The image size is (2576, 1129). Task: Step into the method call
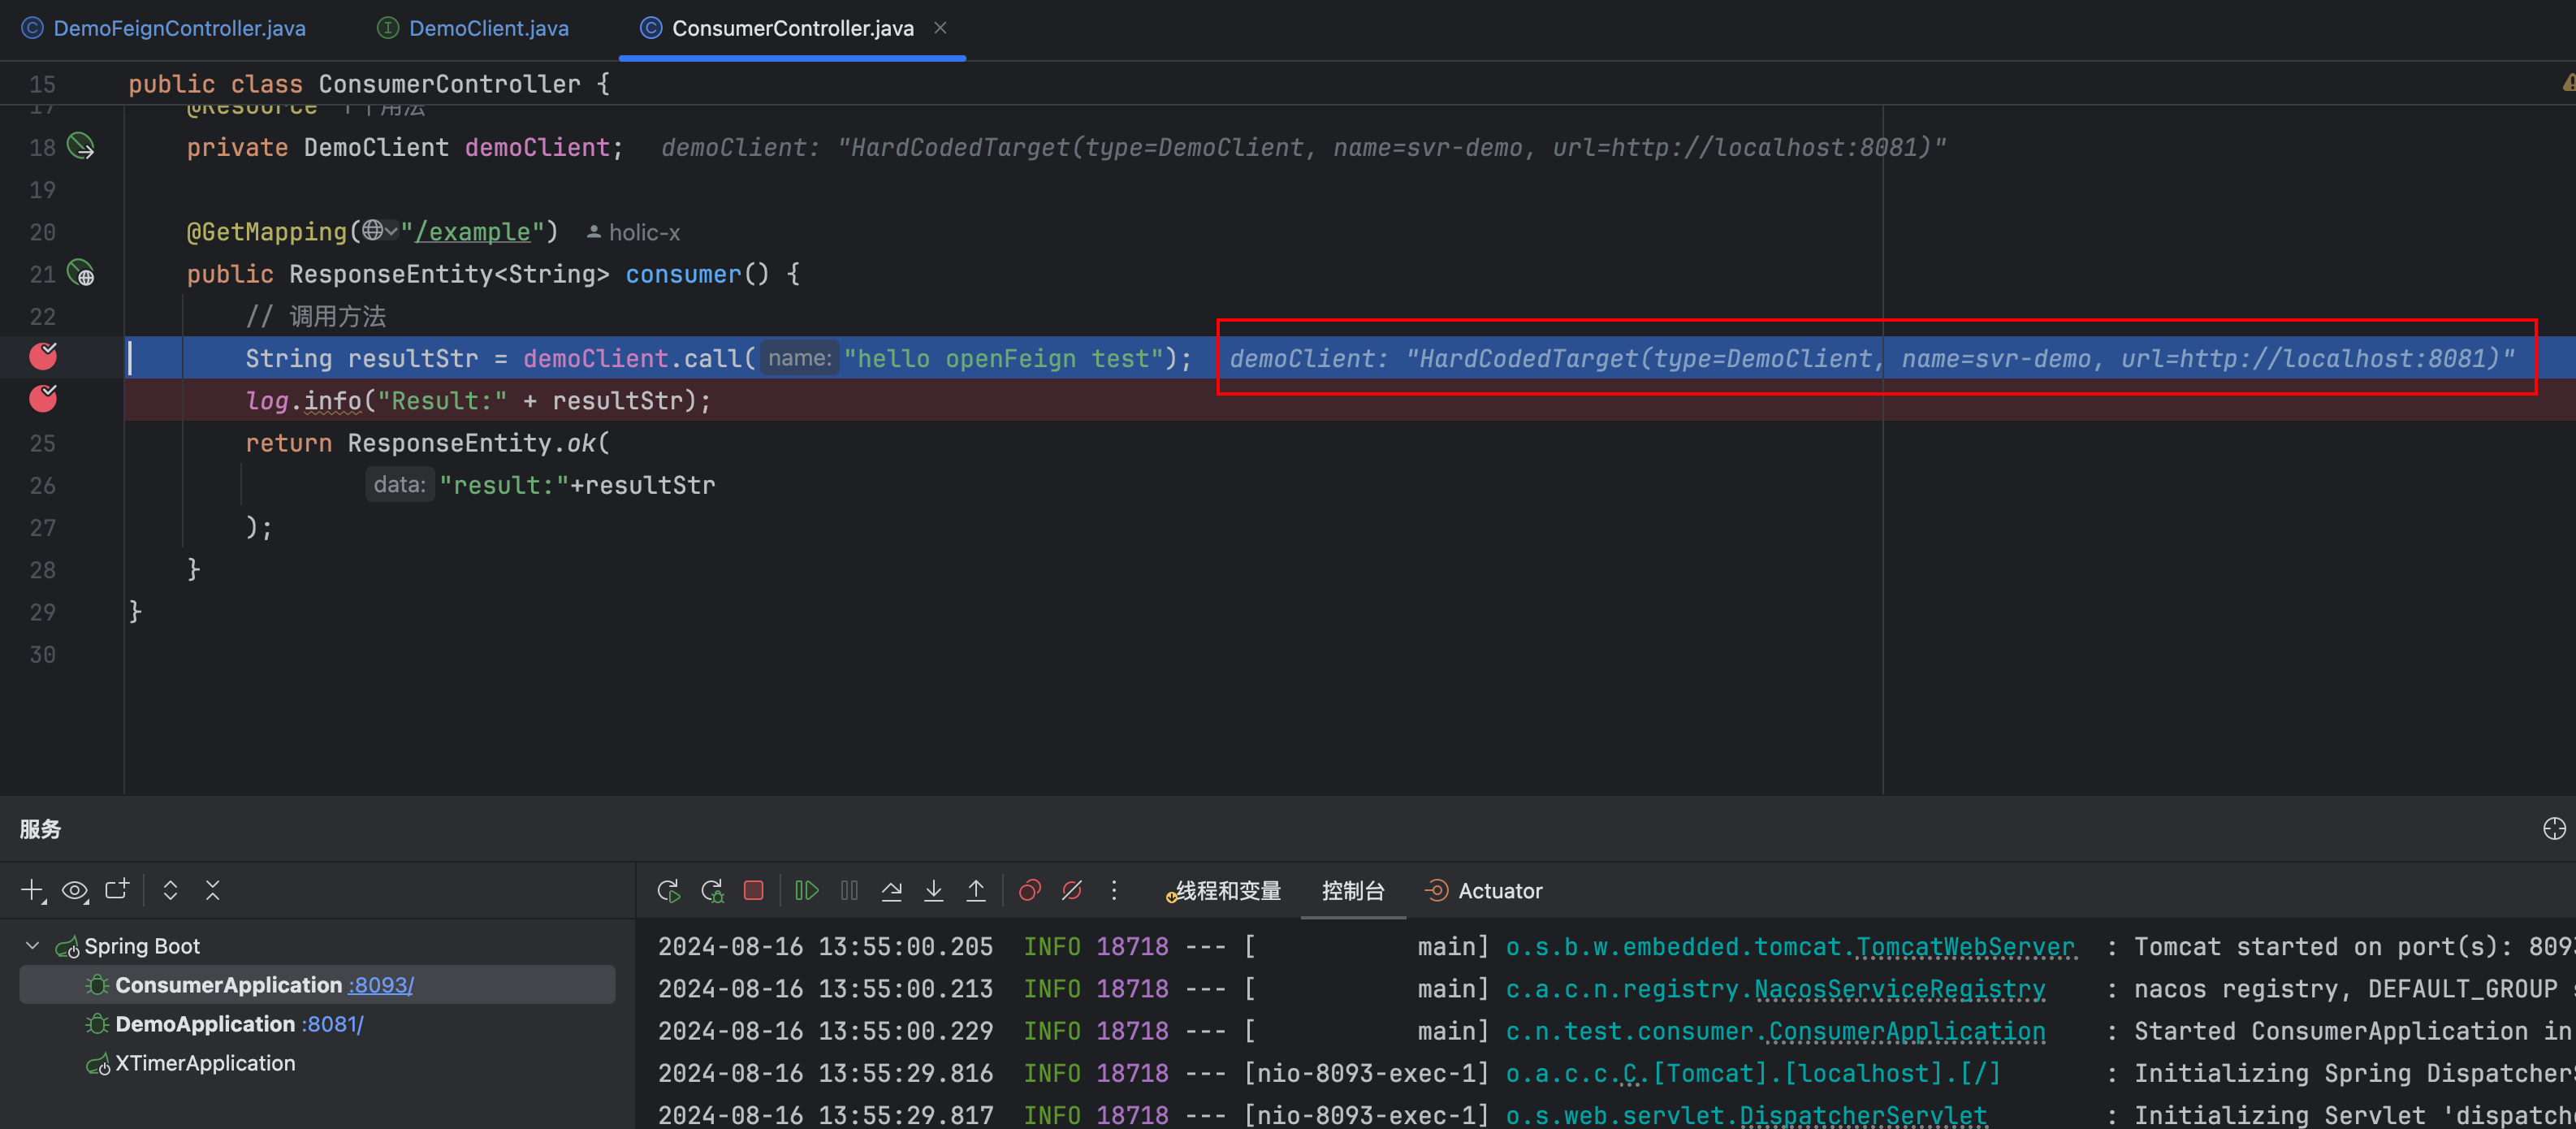click(934, 890)
